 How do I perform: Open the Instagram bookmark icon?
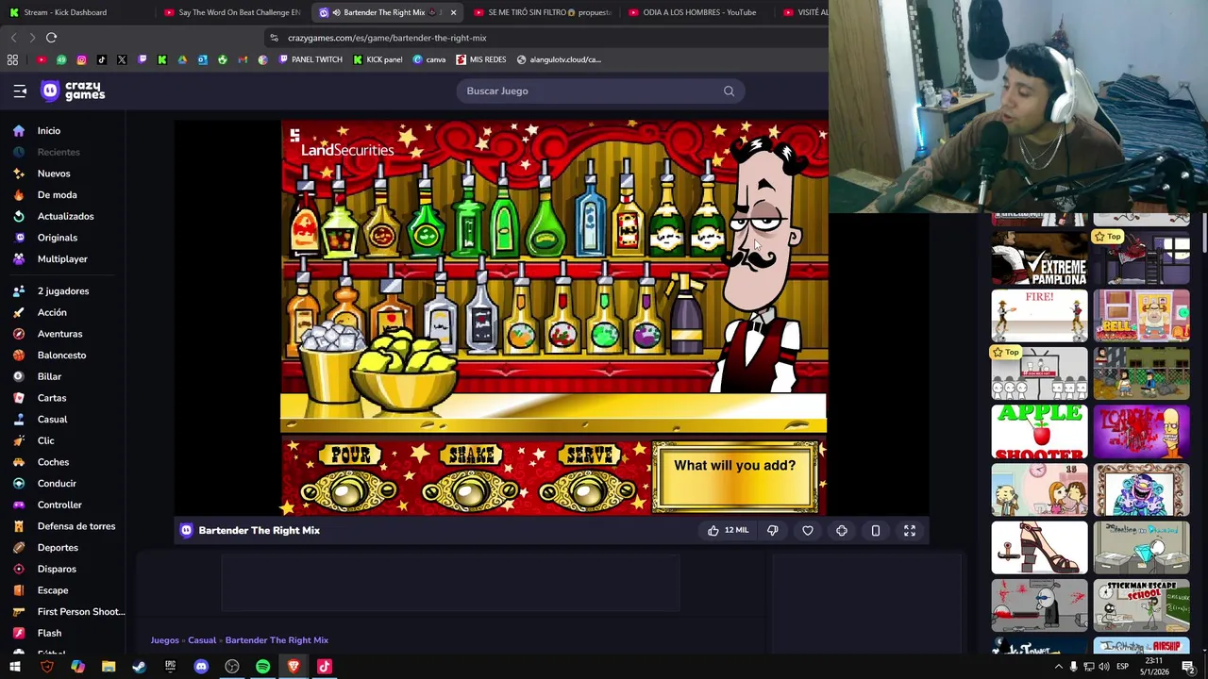tap(81, 59)
